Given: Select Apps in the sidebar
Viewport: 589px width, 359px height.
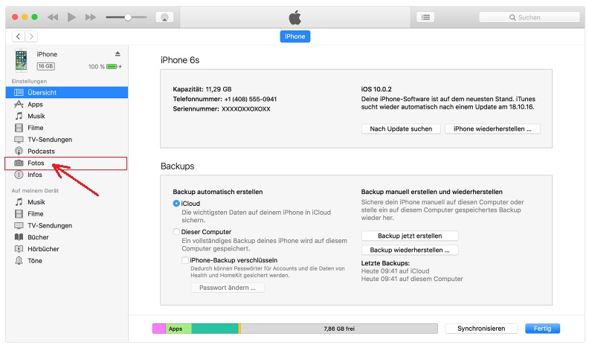Looking at the screenshot, I should pyautogui.click(x=35, y=105).
